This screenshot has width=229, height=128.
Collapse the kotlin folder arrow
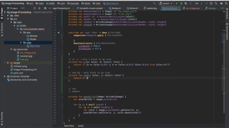[x=14, y=26]
